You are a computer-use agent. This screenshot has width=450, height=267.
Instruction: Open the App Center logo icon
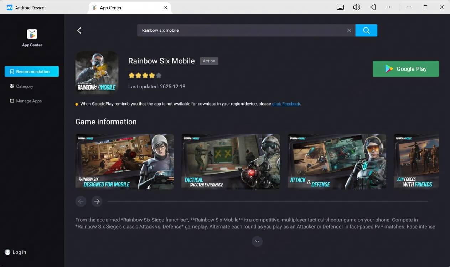tap(32, 34)
